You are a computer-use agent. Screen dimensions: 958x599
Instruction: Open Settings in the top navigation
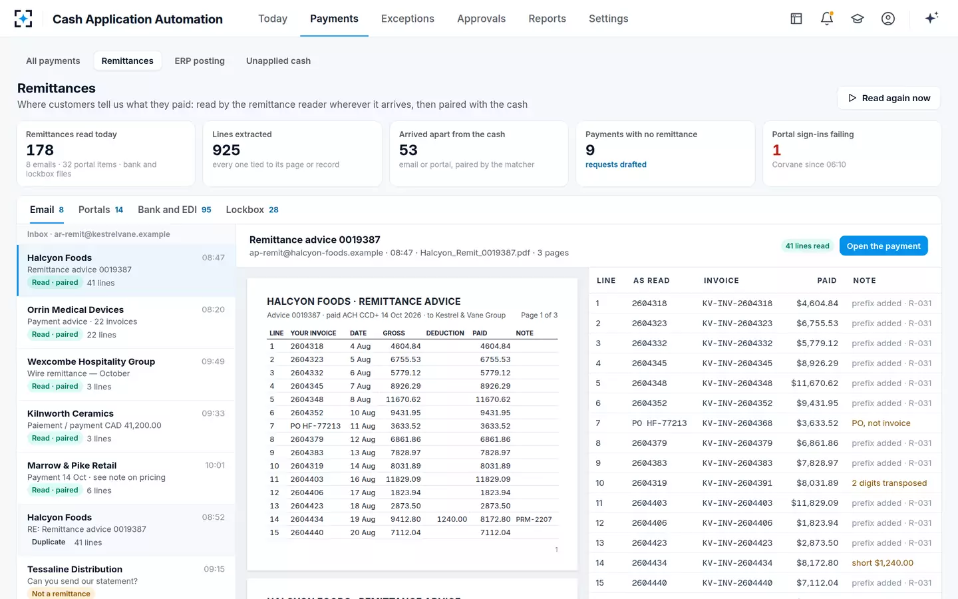tap(608, 19)
